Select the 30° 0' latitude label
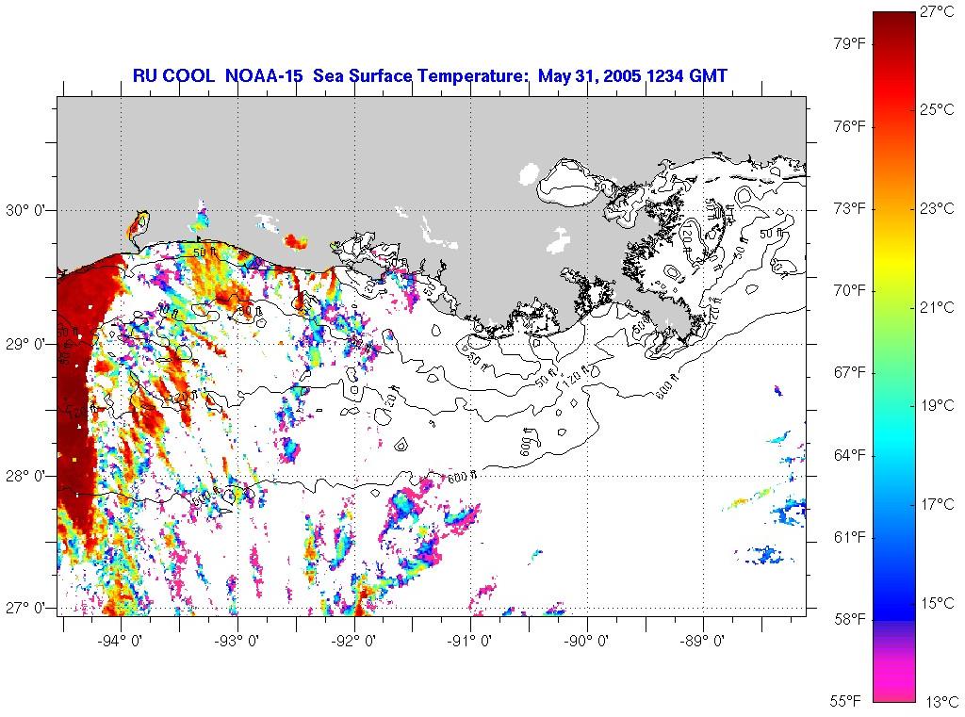 tap(25, 210)
